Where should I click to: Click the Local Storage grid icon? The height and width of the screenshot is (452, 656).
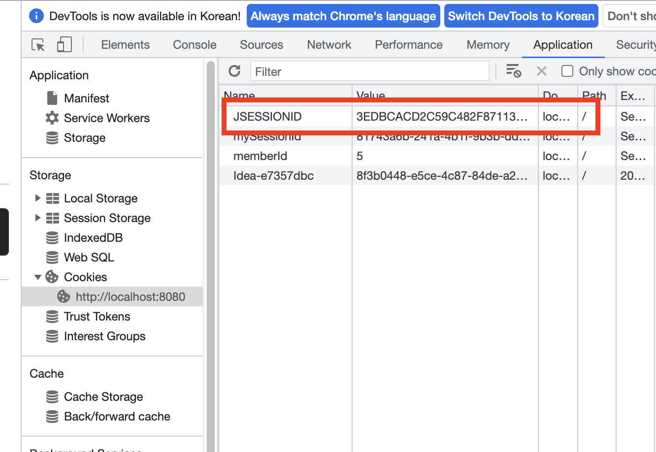(53, 198)
